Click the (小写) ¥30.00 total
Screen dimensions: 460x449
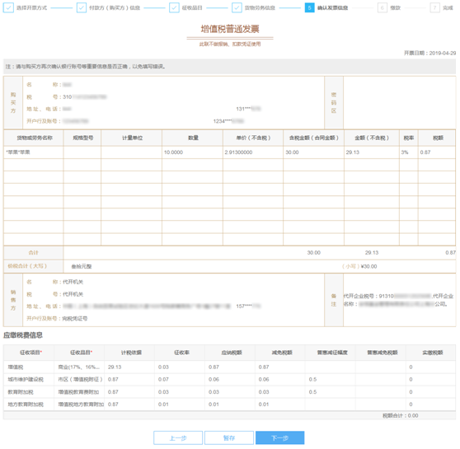(x=359, y=266)
